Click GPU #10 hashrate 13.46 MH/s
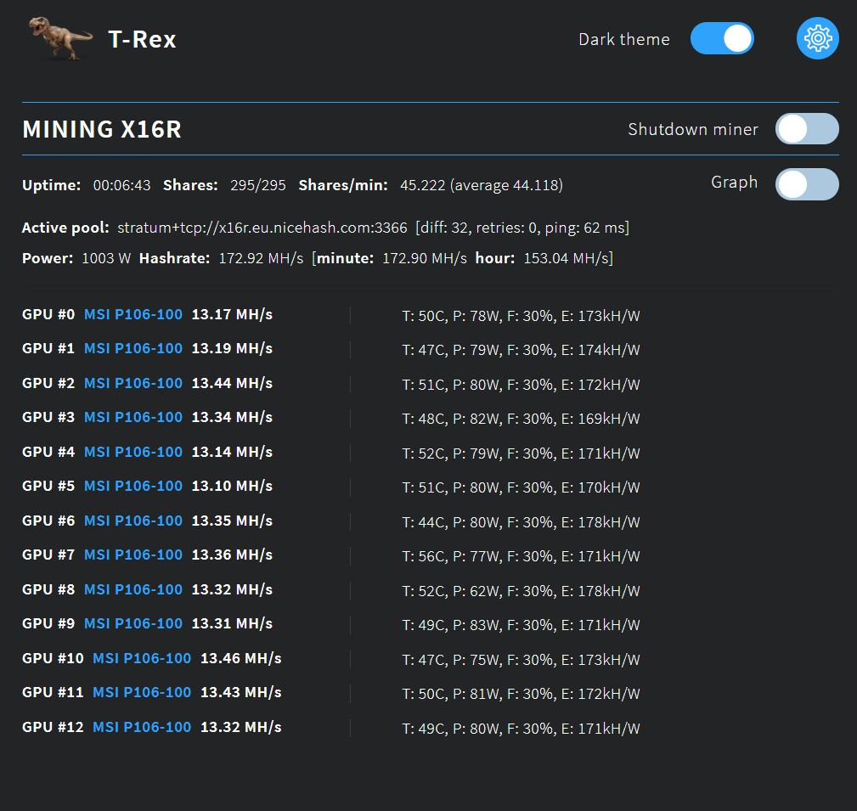The width and height of the screenshot is (857, 811). coord(241,659)
